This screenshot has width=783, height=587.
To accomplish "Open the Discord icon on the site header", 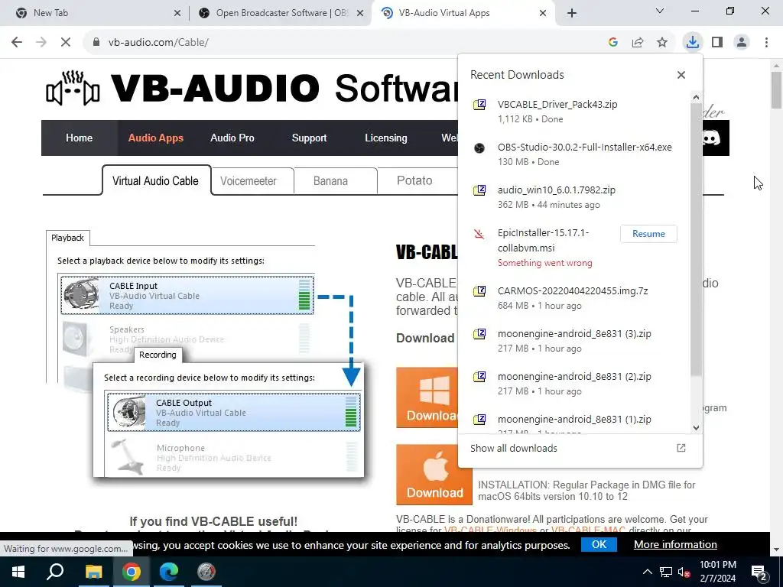I will coord(711,138).
